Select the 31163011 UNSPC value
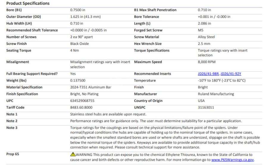The image size is (268, 165). (206, 108)
